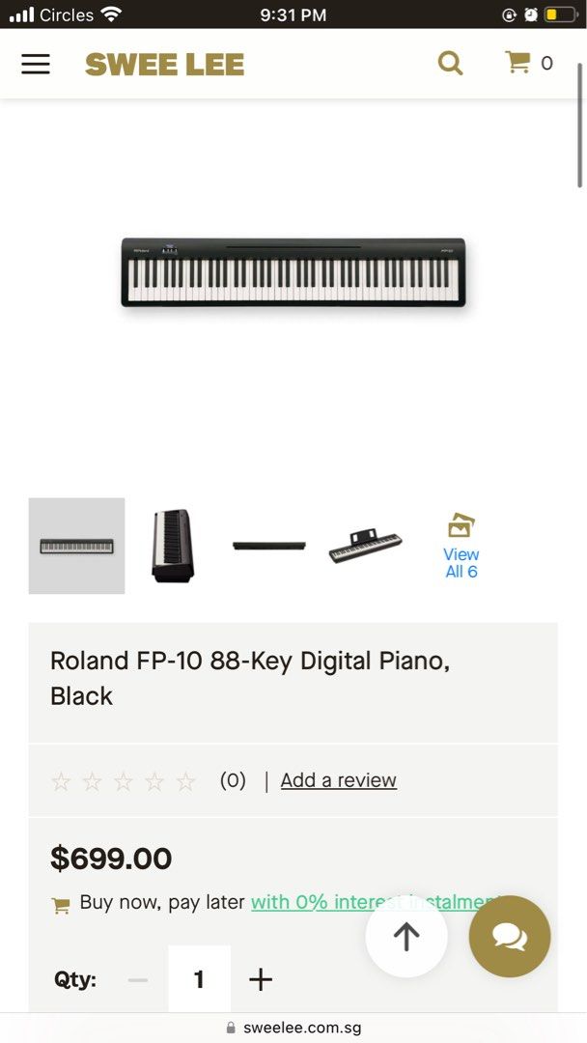
Task: Open the chat support bubble
Action: click(510, 936)
